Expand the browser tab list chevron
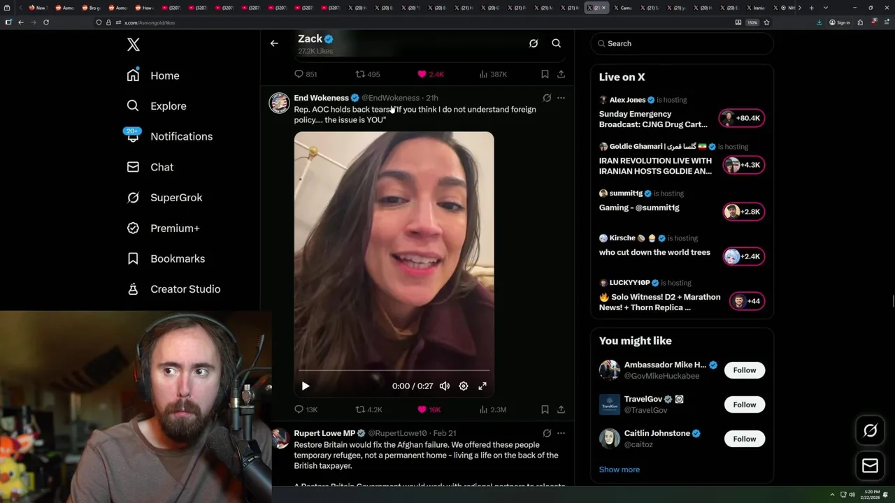The image size is (895, 503). click(826, 8)
